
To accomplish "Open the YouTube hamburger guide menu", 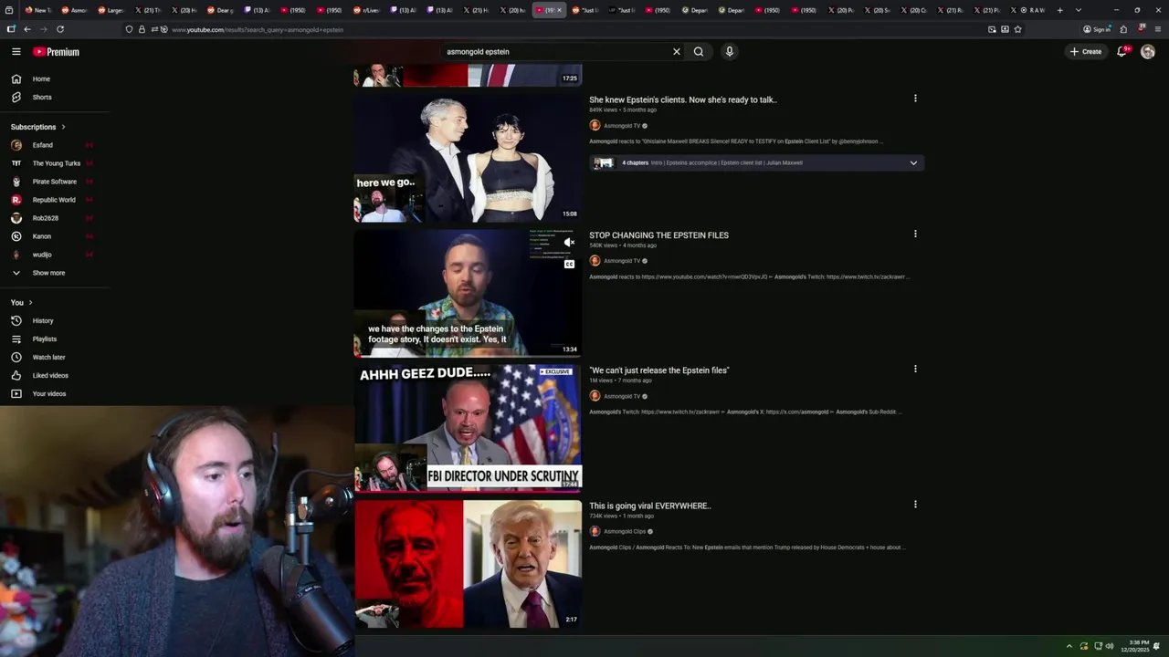I will point(16,52).
